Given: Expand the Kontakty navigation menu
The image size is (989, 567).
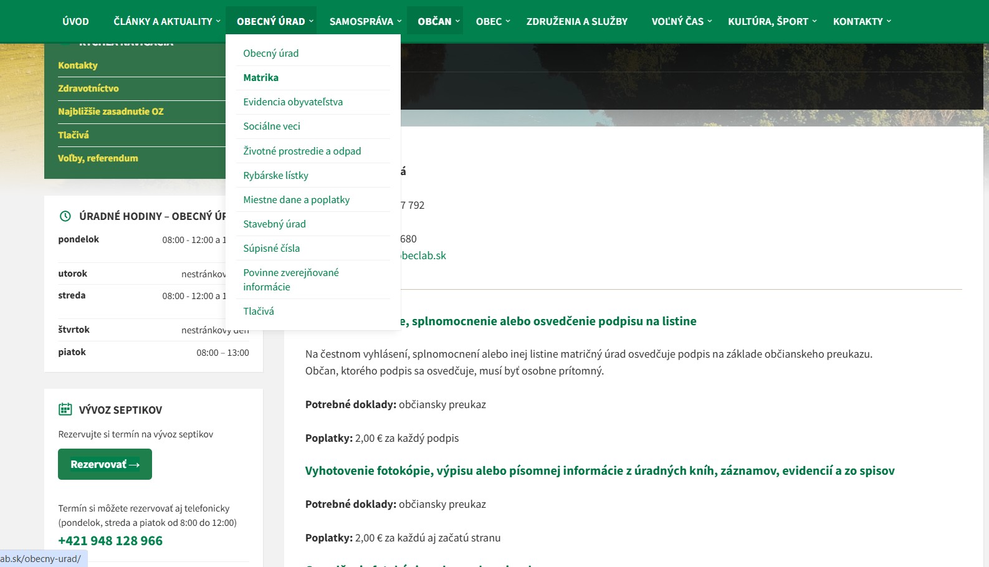Looking at the screenshot, I should (861, 21).
